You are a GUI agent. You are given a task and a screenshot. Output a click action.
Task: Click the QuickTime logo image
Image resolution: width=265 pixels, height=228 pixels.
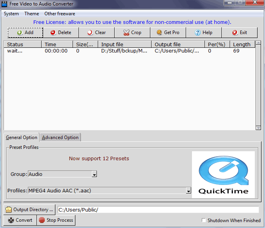tap(223, 175)
